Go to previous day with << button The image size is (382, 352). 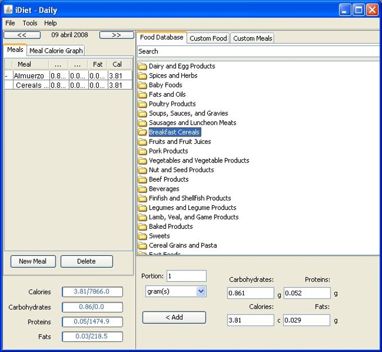tap(22, 35)
